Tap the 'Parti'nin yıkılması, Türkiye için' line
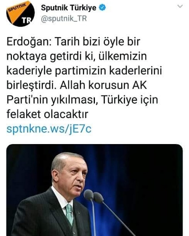 82,100
